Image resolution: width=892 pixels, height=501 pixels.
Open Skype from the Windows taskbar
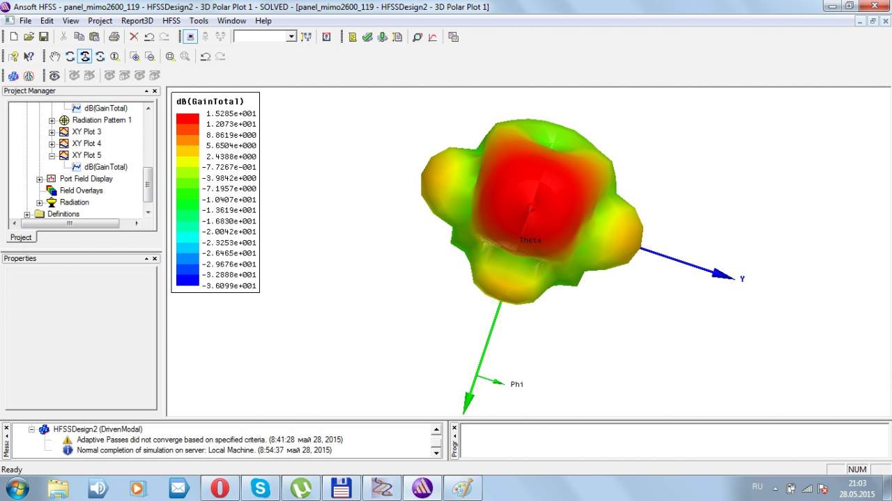261,488
